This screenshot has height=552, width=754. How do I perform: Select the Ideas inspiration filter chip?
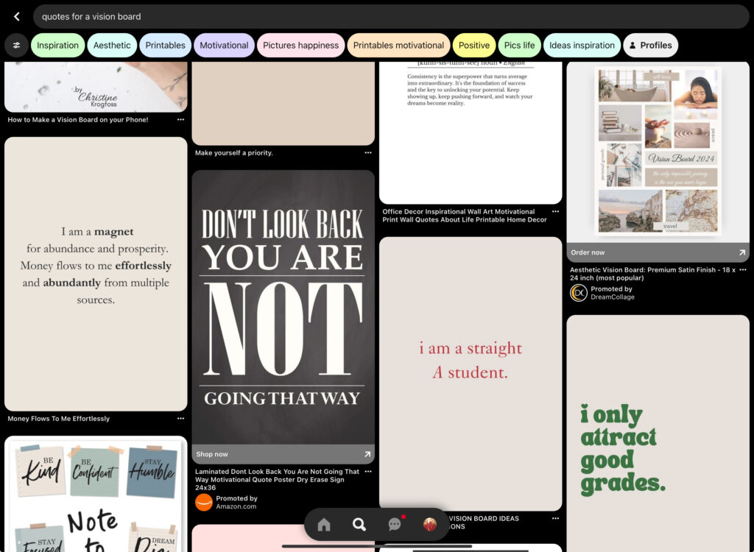582,45
